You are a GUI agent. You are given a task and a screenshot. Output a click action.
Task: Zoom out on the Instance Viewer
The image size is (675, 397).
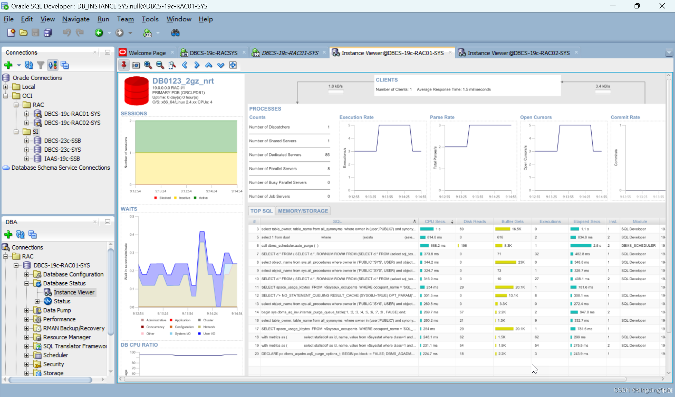click(x=160, y=65)
